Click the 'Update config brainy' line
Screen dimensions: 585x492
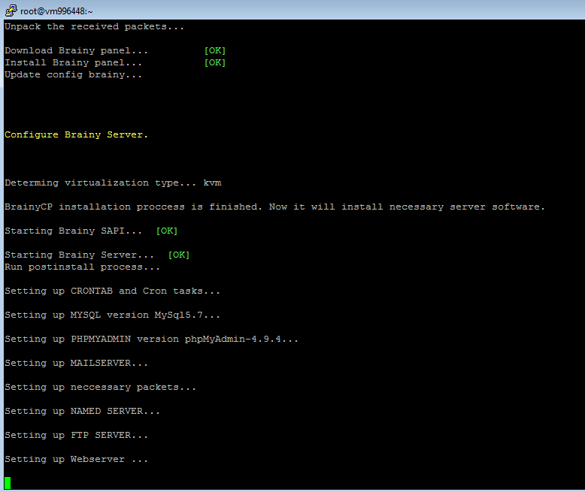[x=73, y=75]
